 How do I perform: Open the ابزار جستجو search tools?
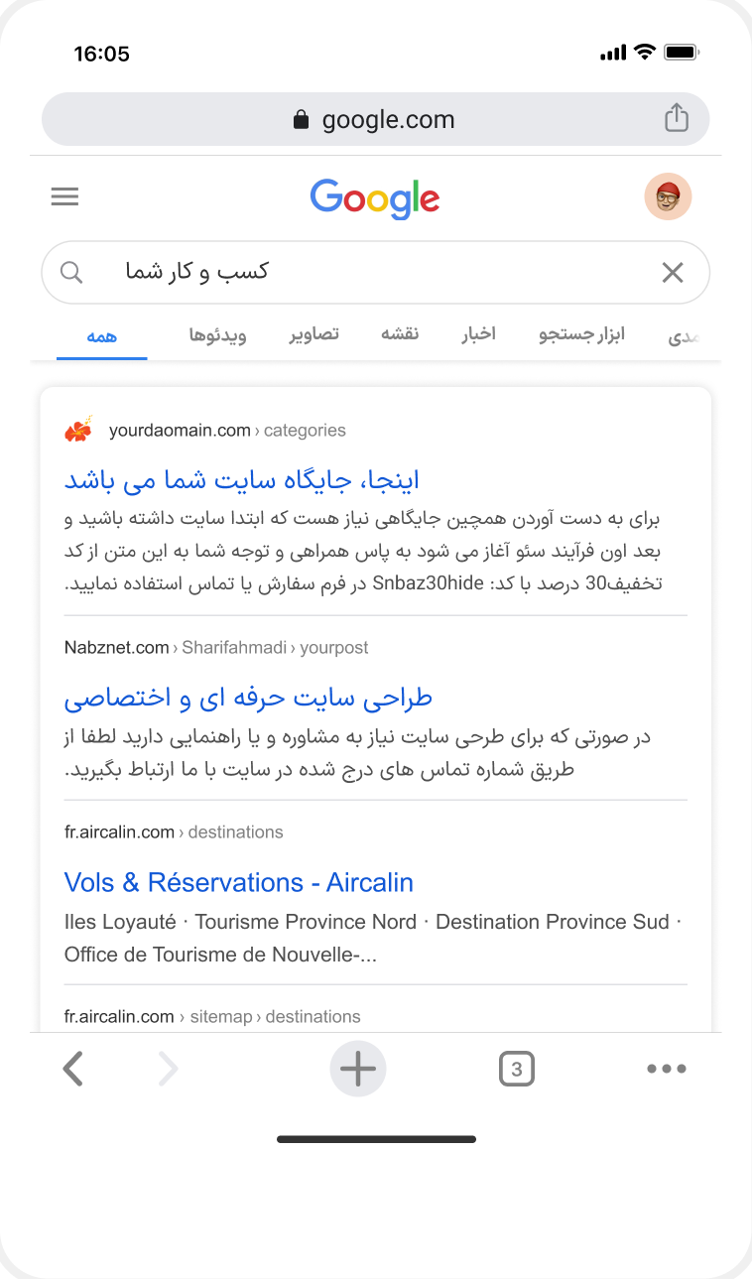pos(581,334)
